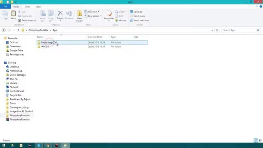263x148 pixels.
Task: Open the Move to dropdown
Action: (x=43, y=16)
